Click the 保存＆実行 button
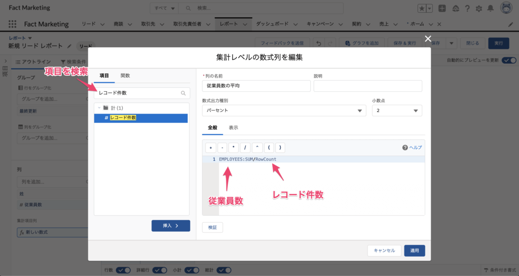The height and width of the screenshot is (276, 519). click(x=405, y=44)
